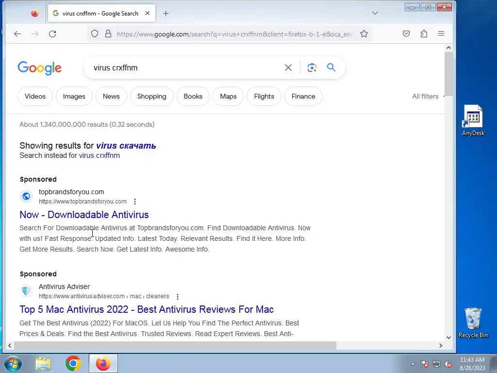View site security padlock info

point(108,34)
